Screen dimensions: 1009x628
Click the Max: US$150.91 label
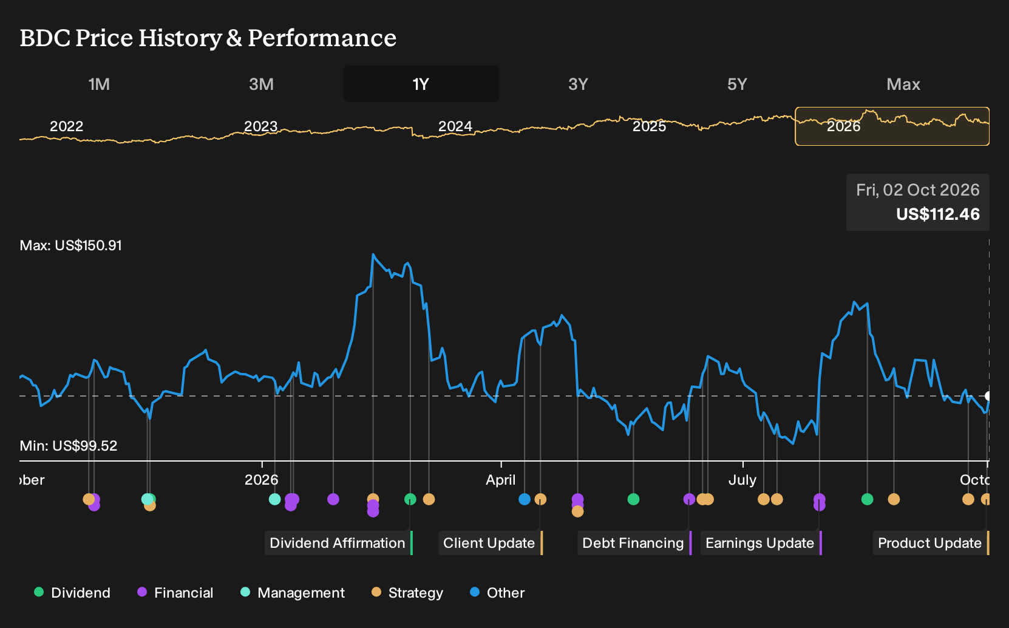[x=71, y=245]
